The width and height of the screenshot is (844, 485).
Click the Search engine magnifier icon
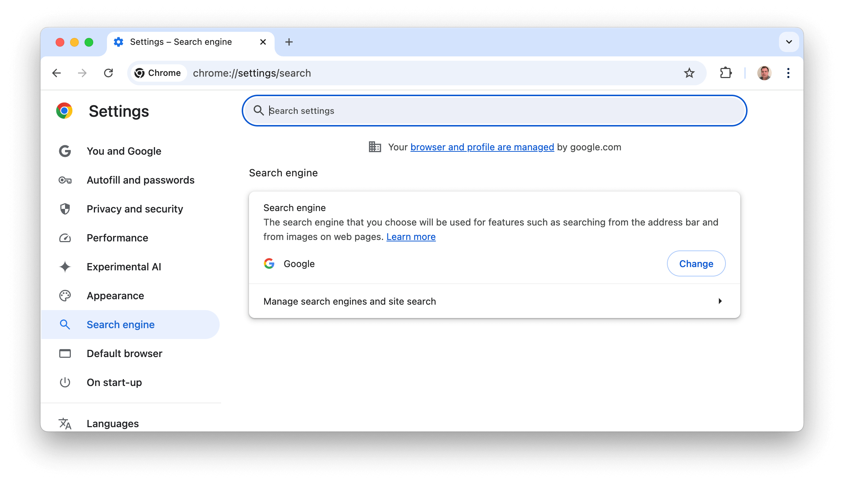pyautogui.click(x=65, y=324)
